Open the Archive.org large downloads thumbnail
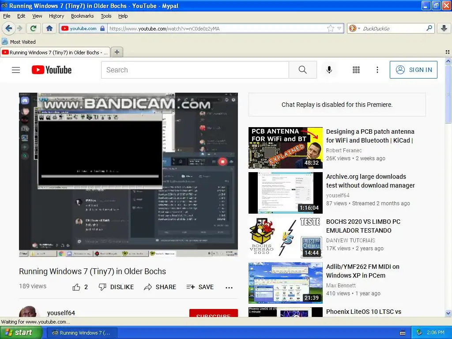Screen dimensions: 452x339 (x=286, y=193)
